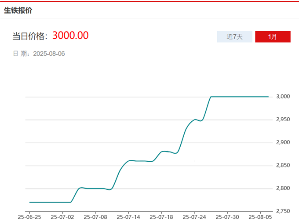299x221 pixels.
Task: Click the 3,000 y-axis label
Action: click(284, 97)
